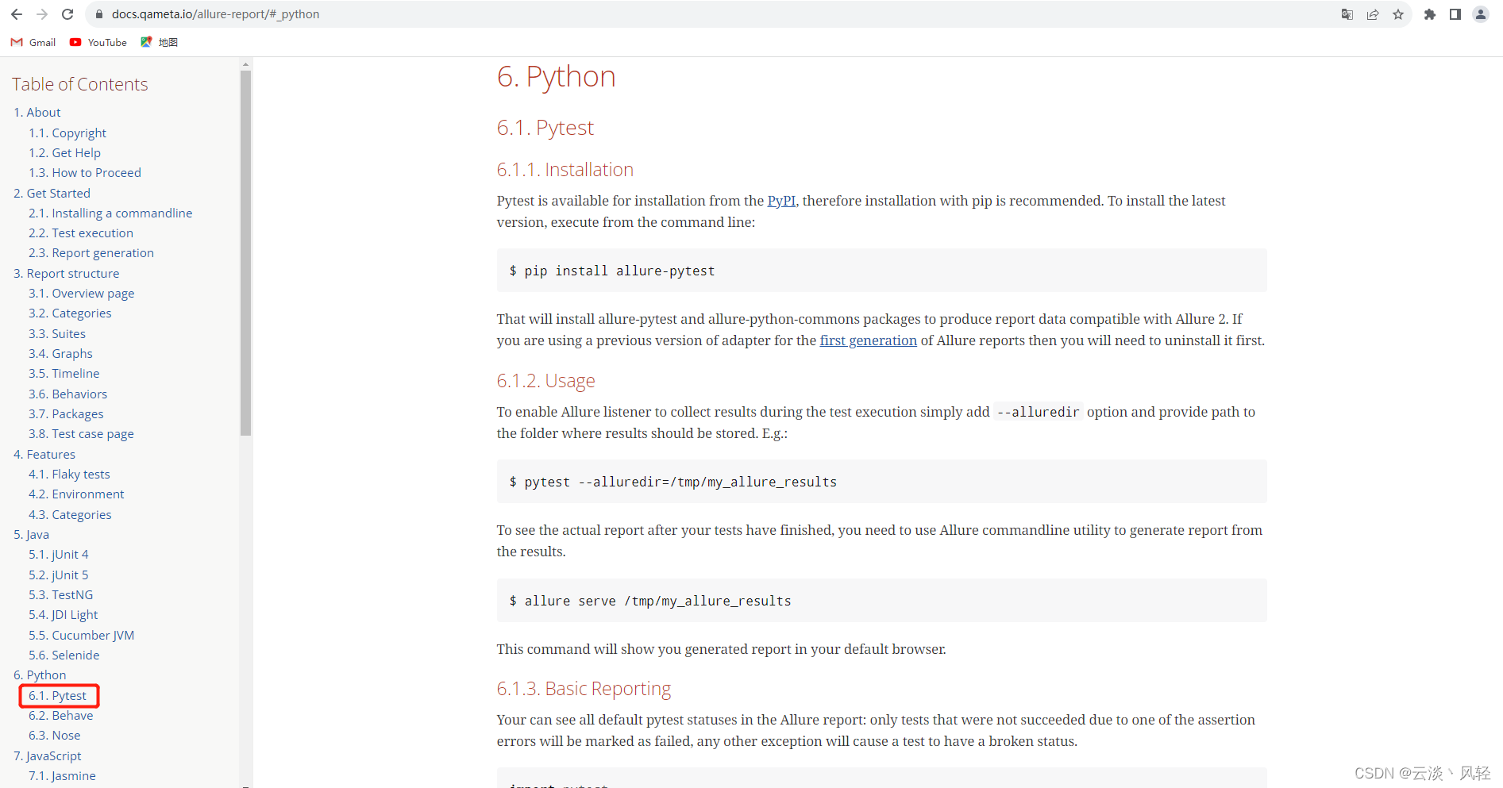Image resolution: width=1503 pixels, height=788 pixels.
Task: Jump to 7. JavaScript
Action: point(47,756)
